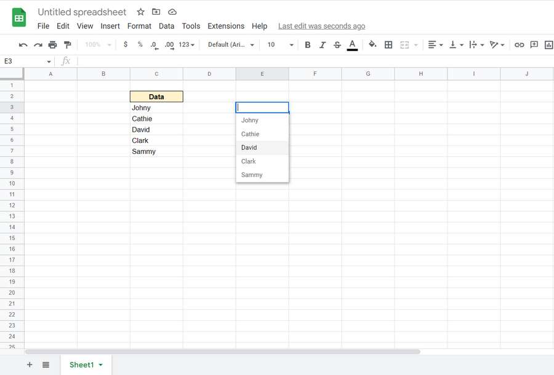Open the Help menu
Screen dimensions: 554x375
point(259,26)
